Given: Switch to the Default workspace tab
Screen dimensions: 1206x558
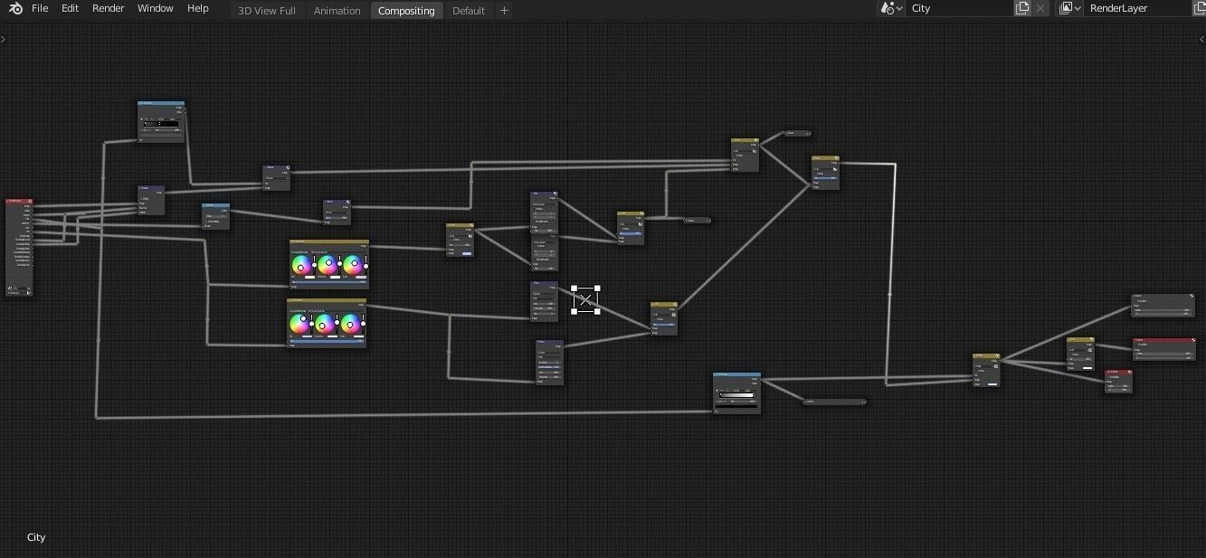Looking at the screenshot, I should [469, 10].
